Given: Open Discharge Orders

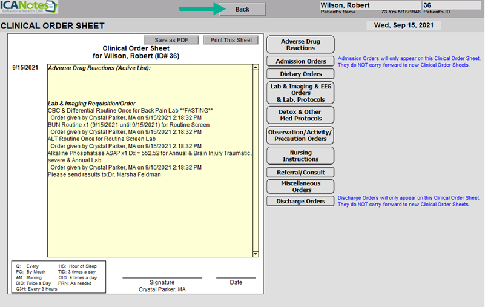Looking at the screenshot, I should point(300,201).
